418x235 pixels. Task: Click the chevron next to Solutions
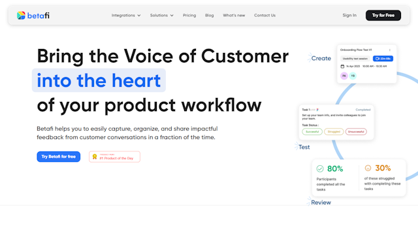click(x=172, y=16)
